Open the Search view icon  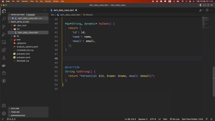coord(4,19)
